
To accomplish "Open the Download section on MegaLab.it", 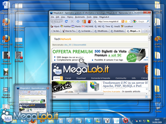I will click(x=81, y=78).
